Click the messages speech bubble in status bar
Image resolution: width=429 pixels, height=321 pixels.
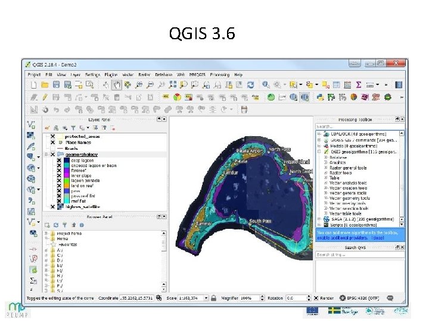(x=390, y=298)
